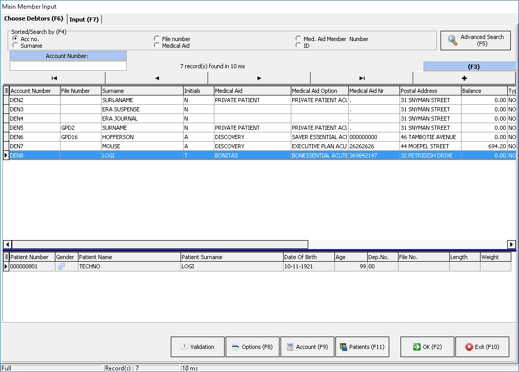Click Account Number search field
Image resolution: width=519 pixels, height=372 pixels.
pyautogui.click(x=68, y=66)
